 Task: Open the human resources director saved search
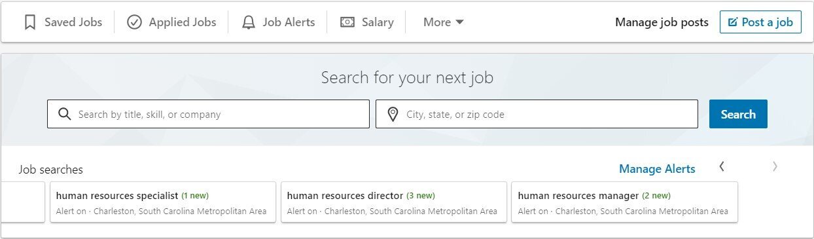coord(394,202)
